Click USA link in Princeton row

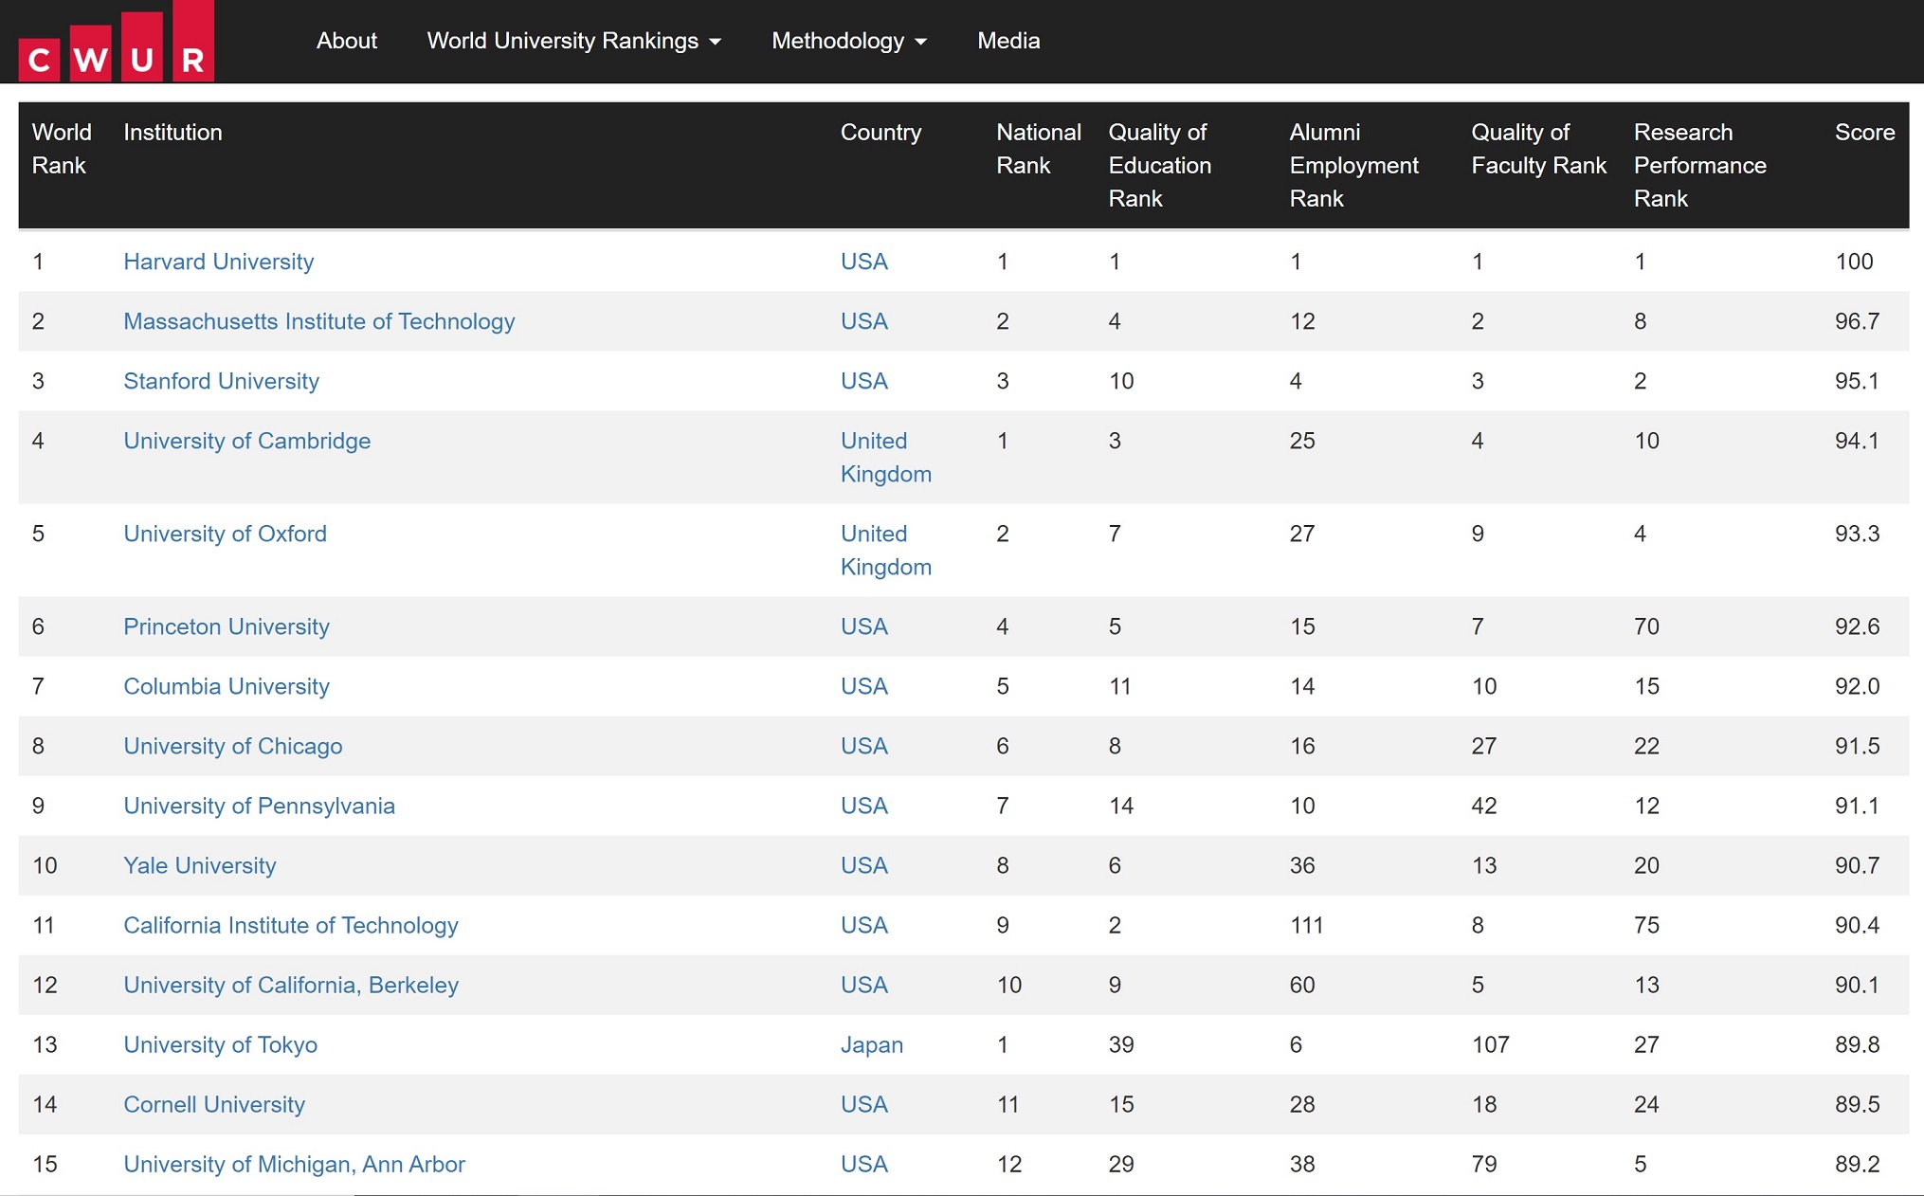[x=864, y=626]
